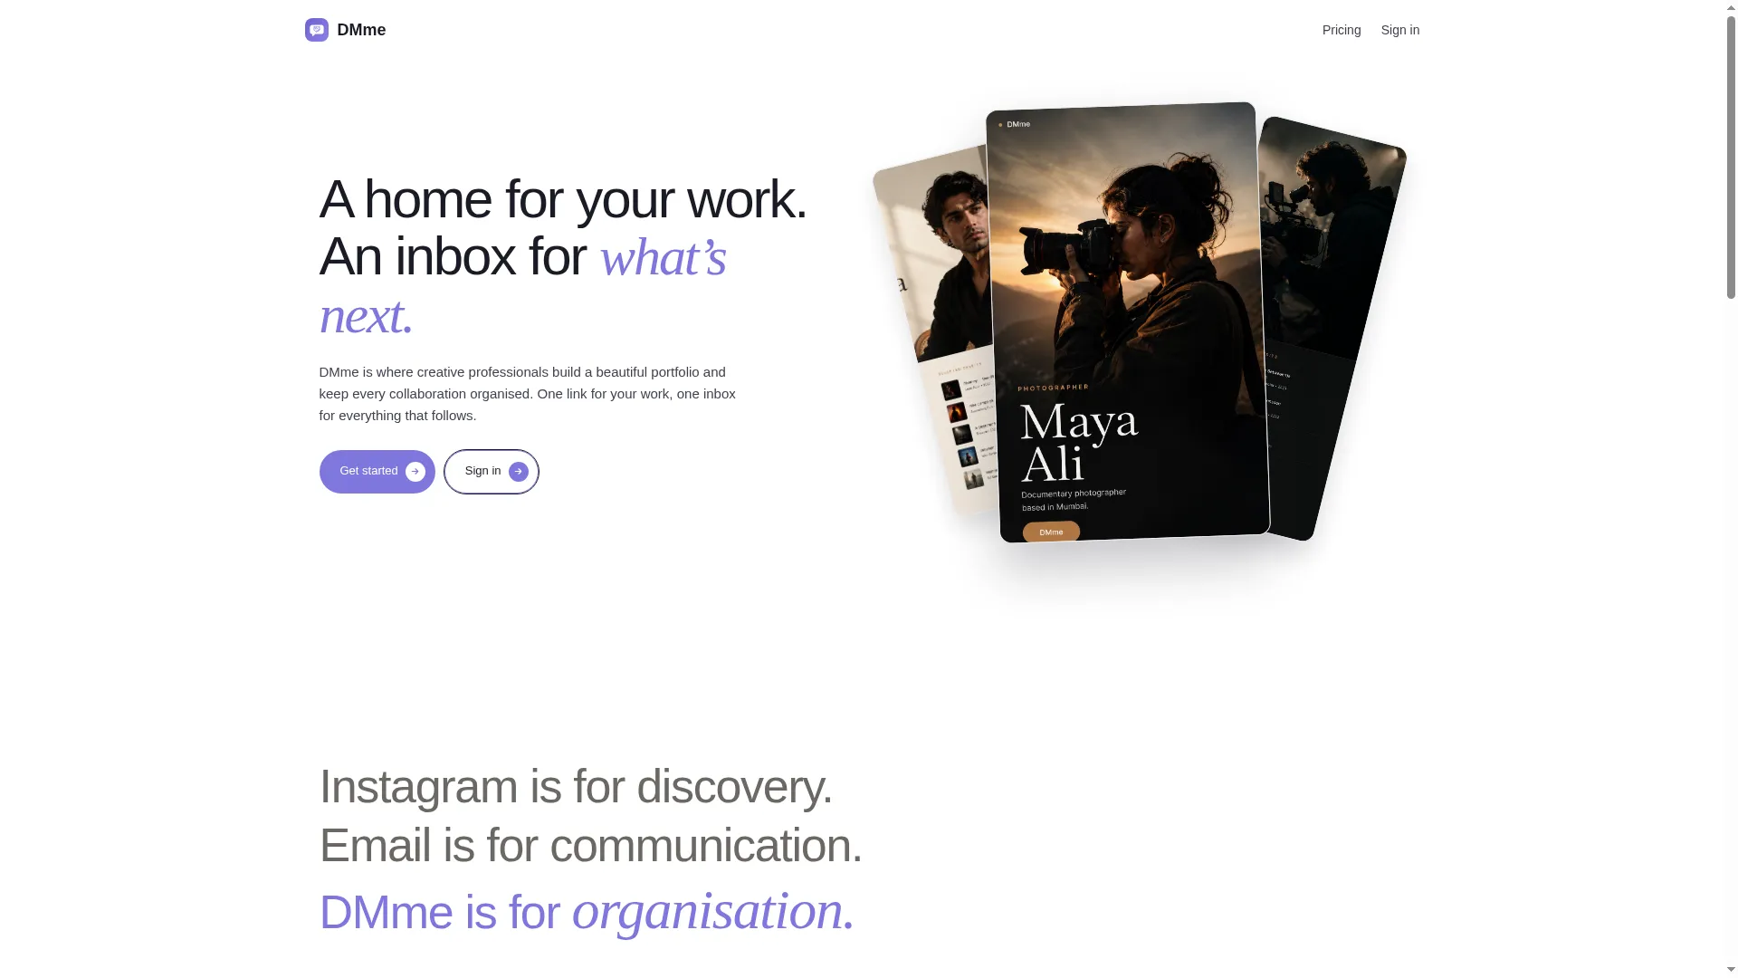Click the scrollbar up arrow
Image resolution: width=1738 pixels, height=978 pixels.
click(x=1731, y=6)
